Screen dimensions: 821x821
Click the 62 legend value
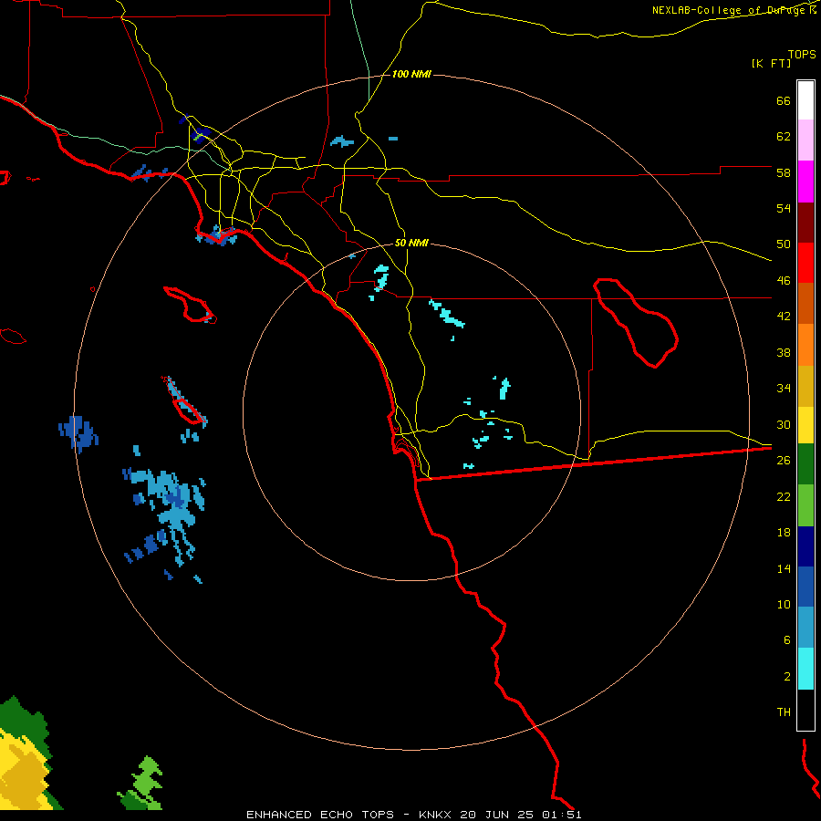[784, 137]
